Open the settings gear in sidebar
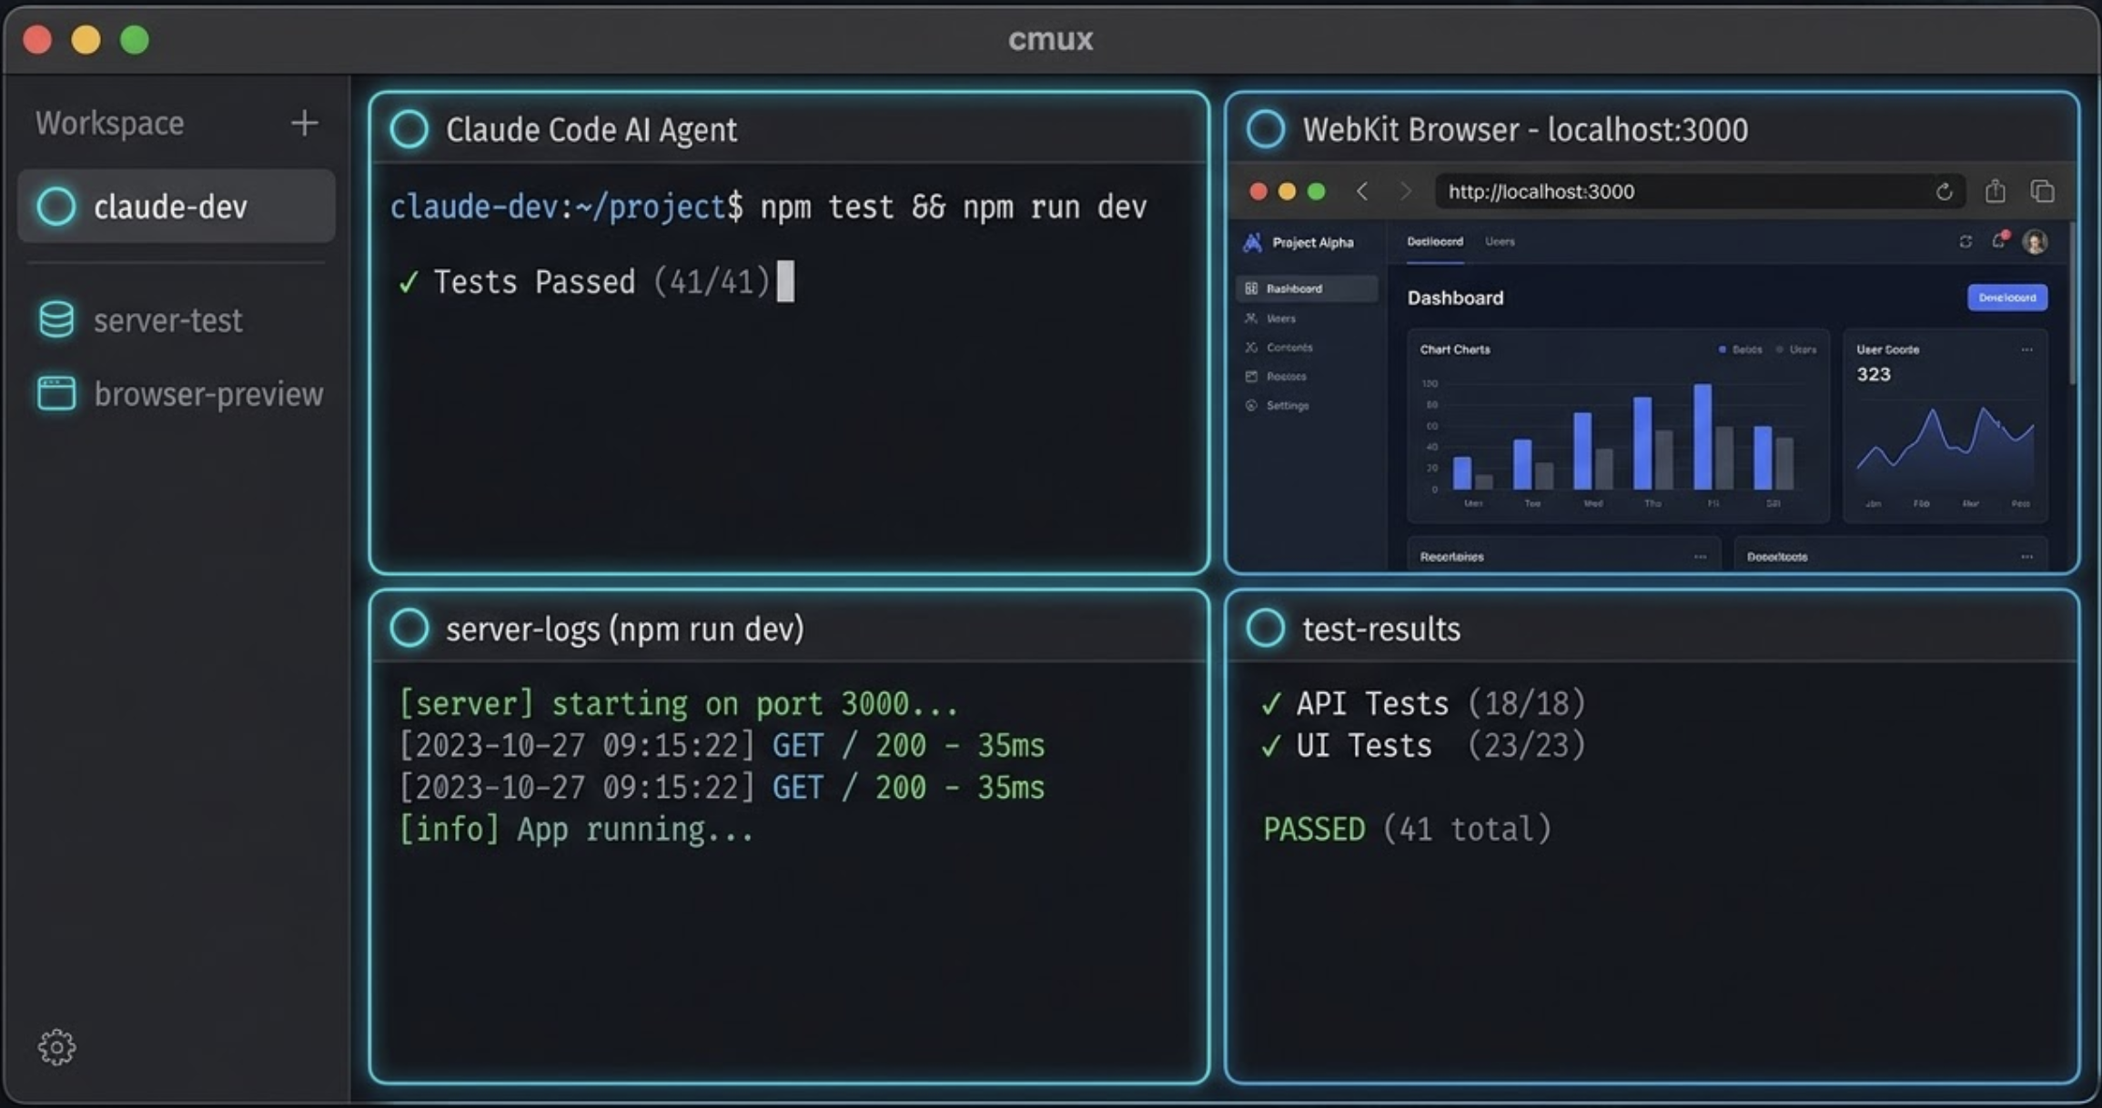Viewport: 2102px width, 1108px height. click(56, 1047)
